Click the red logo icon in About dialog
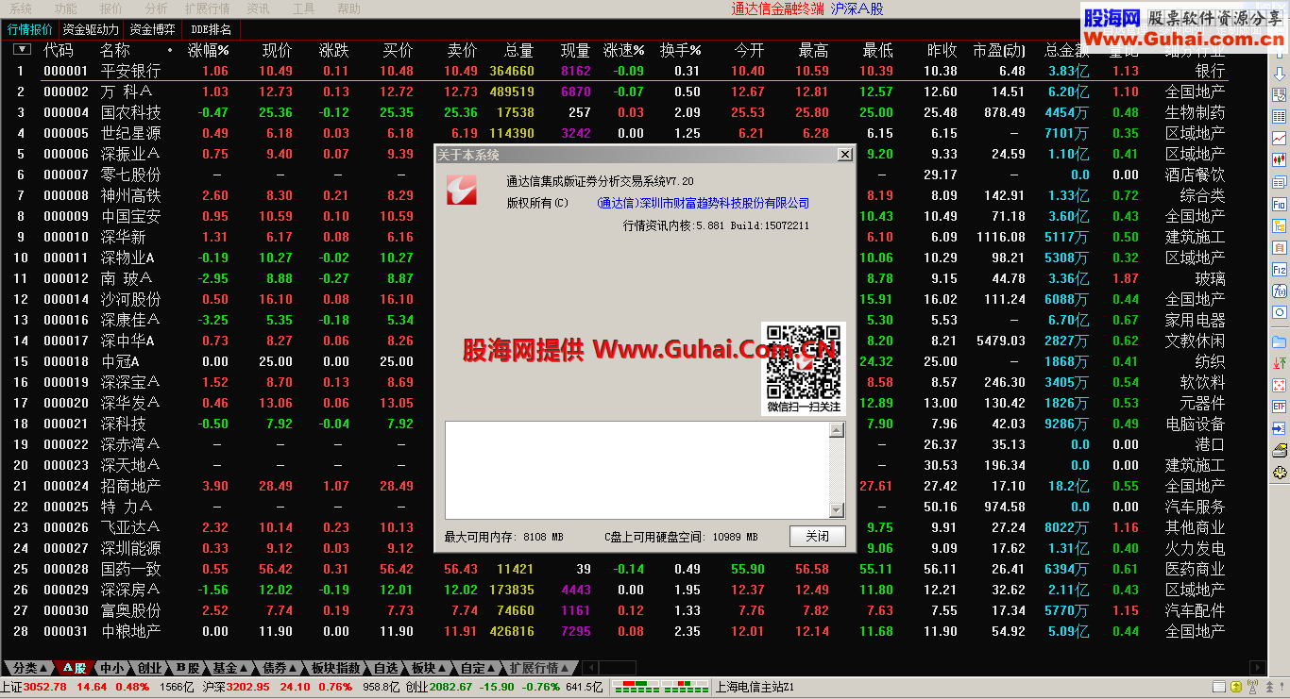Screen dimensions: 1290x699 pos(463,191)
